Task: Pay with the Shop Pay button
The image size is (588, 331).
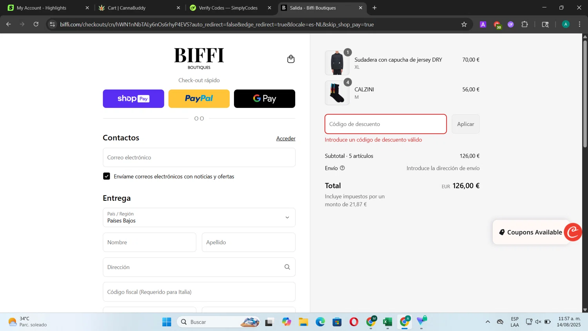Action: click(133, 98)
